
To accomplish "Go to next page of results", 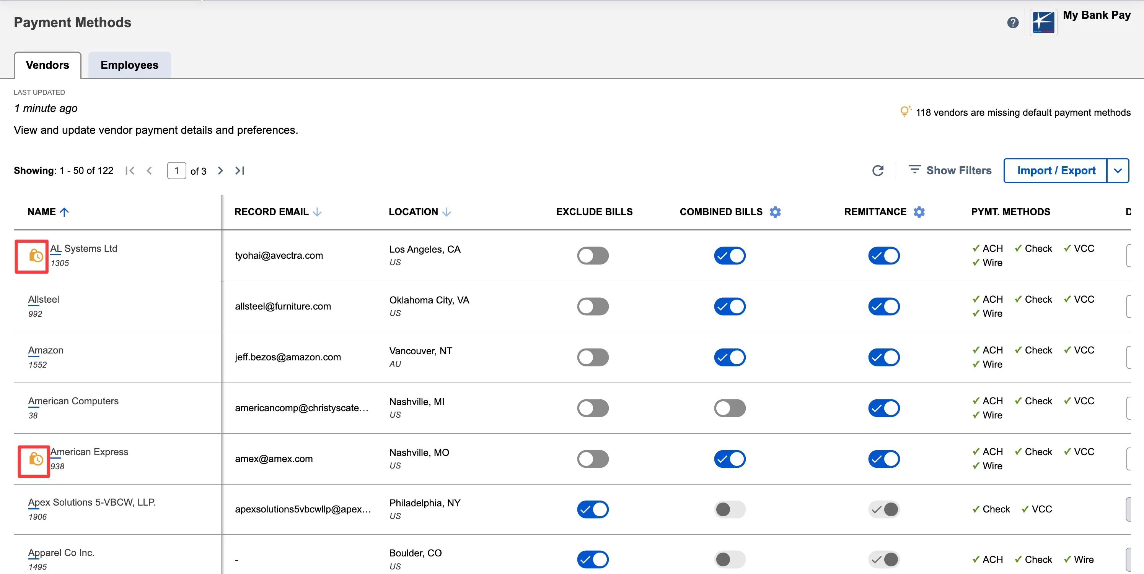I will click(x=220, y=170).
